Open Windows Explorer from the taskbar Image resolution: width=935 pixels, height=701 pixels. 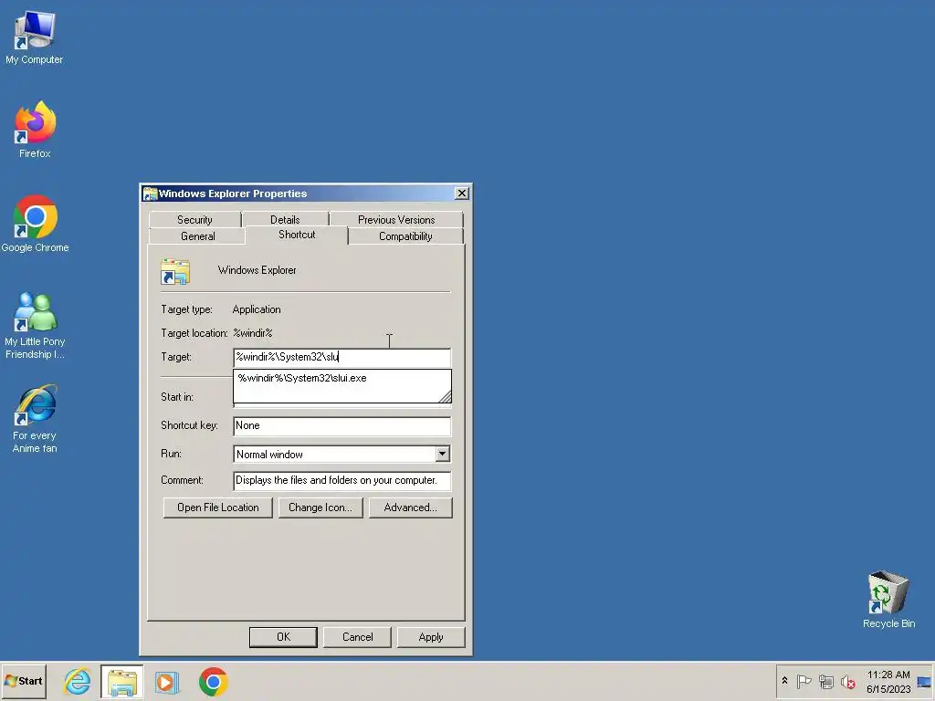(x=122, y=681)
